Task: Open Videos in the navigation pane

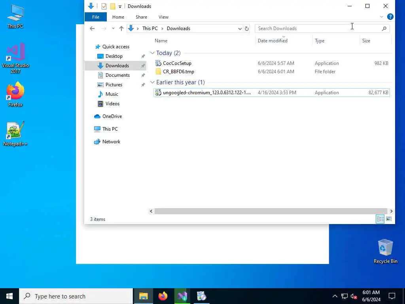Action: coord(112,104)
